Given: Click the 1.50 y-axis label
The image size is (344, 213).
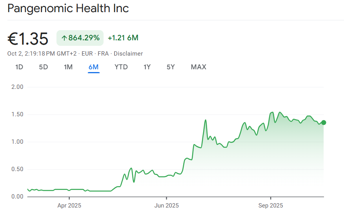Looking at the screenshot, I should pyautogui.click(x=18, y=114).
